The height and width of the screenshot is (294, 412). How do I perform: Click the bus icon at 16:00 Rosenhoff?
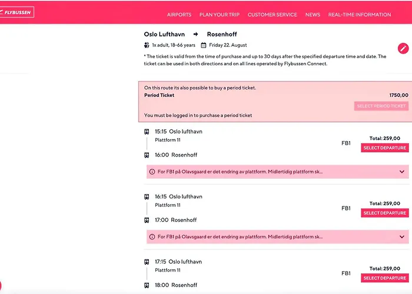147,155
